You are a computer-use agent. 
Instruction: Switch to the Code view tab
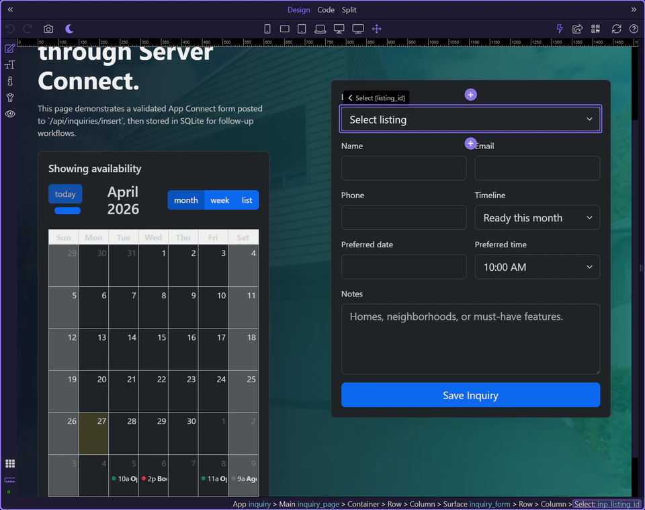click(326, 9)
